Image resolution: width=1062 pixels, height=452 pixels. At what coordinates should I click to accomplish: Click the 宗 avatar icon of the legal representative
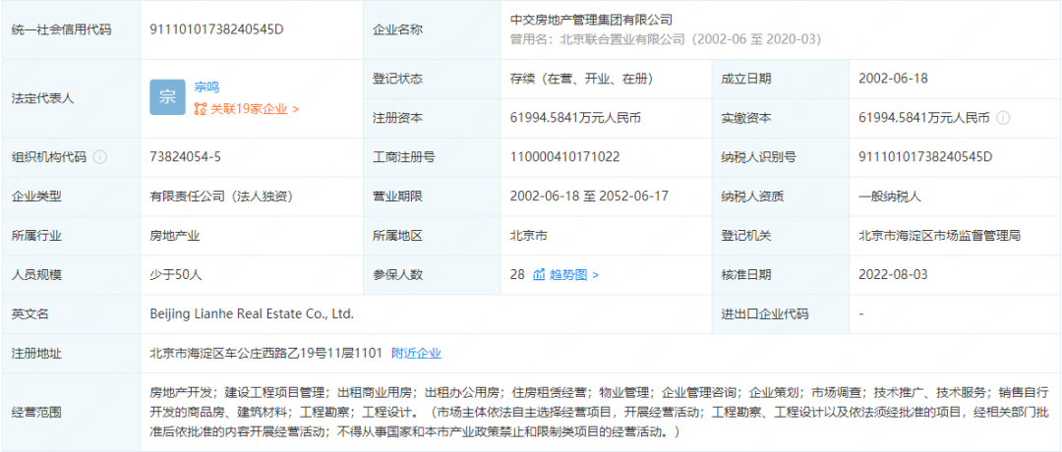[167, 97]
